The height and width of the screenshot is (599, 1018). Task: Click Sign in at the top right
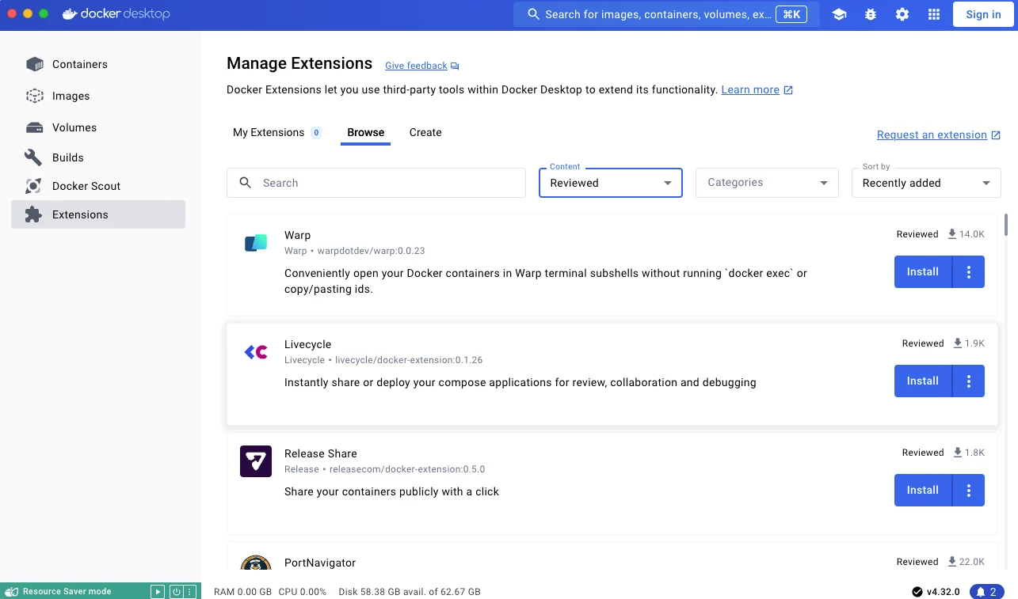pos(982,13)
